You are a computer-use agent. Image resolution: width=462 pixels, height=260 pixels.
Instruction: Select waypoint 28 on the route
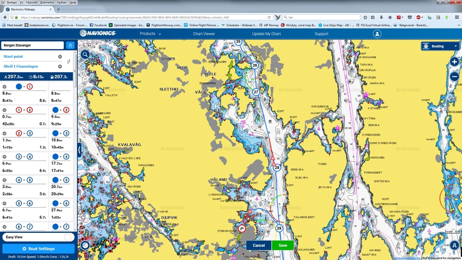(x=277, y=167)
